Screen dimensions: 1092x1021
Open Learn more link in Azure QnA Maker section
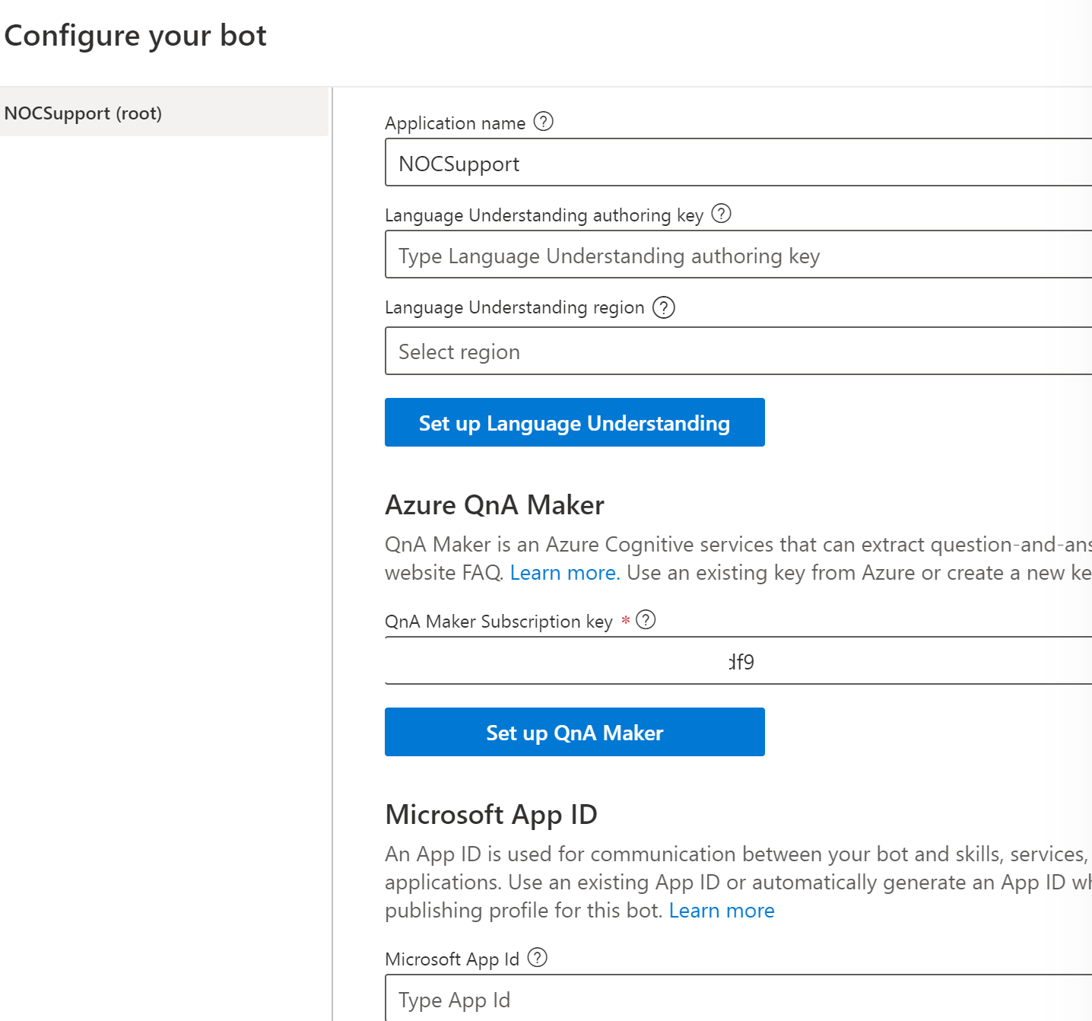tap(564, 573)
